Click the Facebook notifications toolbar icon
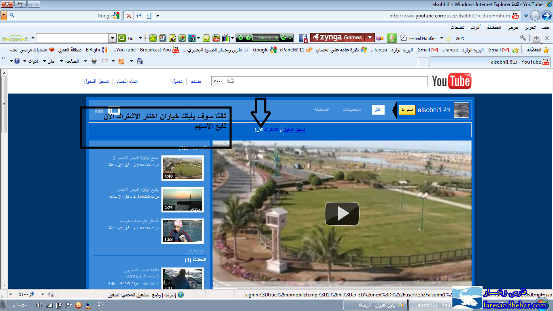 click(x=303, y=38)
